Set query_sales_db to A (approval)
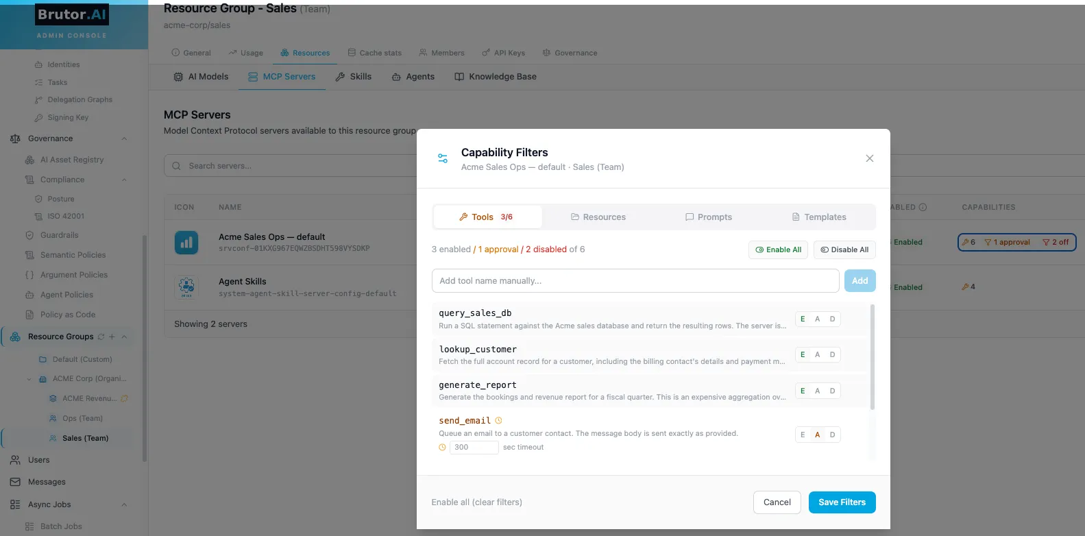This screenshot has height=536, width=1085. click(817, 319)
